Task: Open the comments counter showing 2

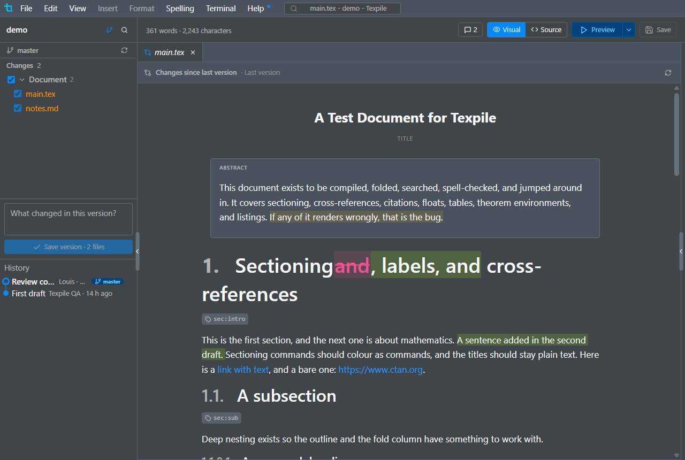Action: tap(470, 30)
